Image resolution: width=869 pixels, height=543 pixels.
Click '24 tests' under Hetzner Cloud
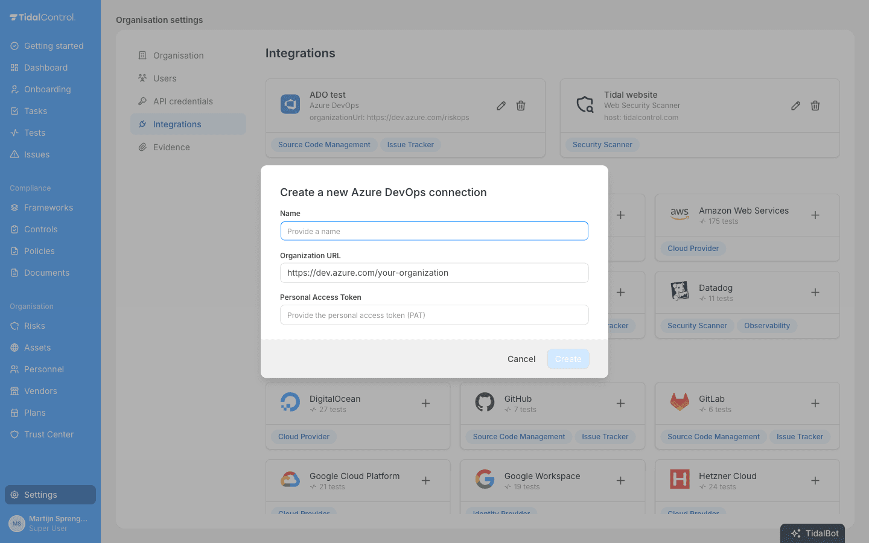point(722,487)
